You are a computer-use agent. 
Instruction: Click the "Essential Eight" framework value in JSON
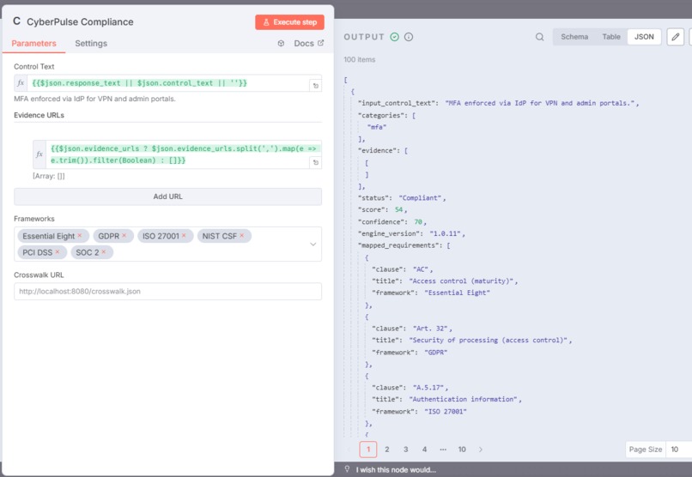click(x=458, y=293)
